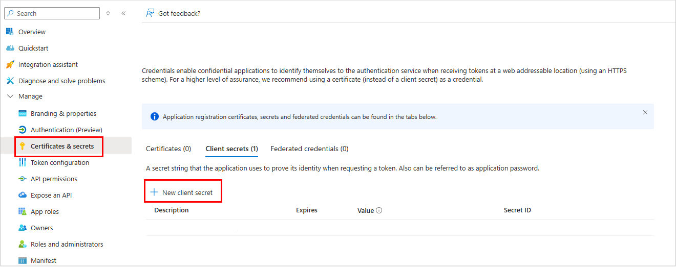Viewport: 676px width, 267px height.
Task: Dismiss the info banner with X
Action: coord(645,112)
